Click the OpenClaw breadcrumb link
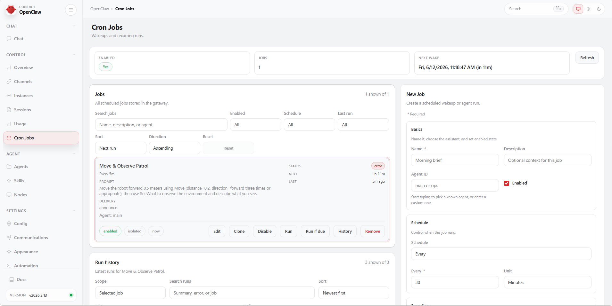 click(100, 9)
